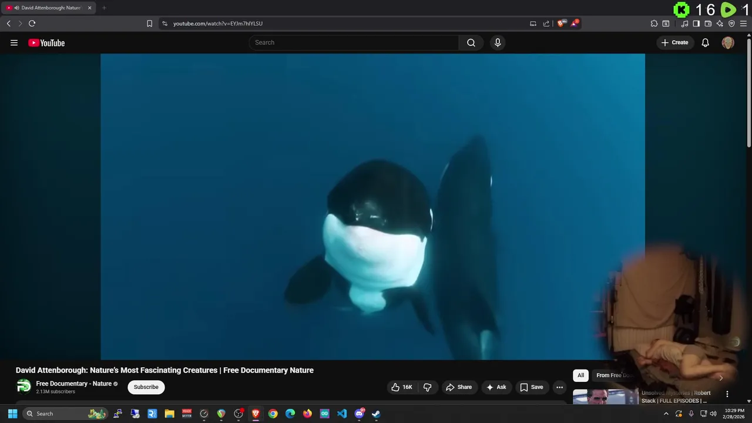Image resolution: width=752 pixels, height=423 pixels.
Task: Open the volume speaker tray icon
Action: (713, 414)
